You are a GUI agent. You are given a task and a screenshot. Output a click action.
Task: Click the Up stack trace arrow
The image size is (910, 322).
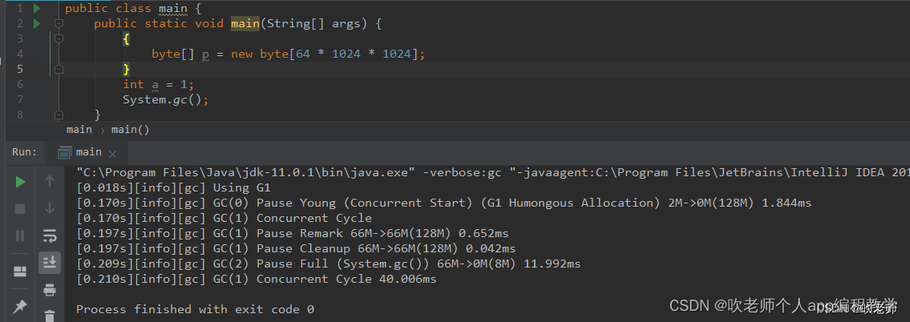[x=50, y=182]
